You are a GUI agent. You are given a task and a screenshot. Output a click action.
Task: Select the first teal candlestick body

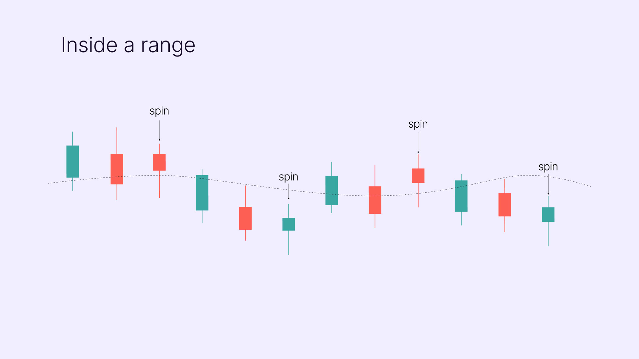pos(73,162)
